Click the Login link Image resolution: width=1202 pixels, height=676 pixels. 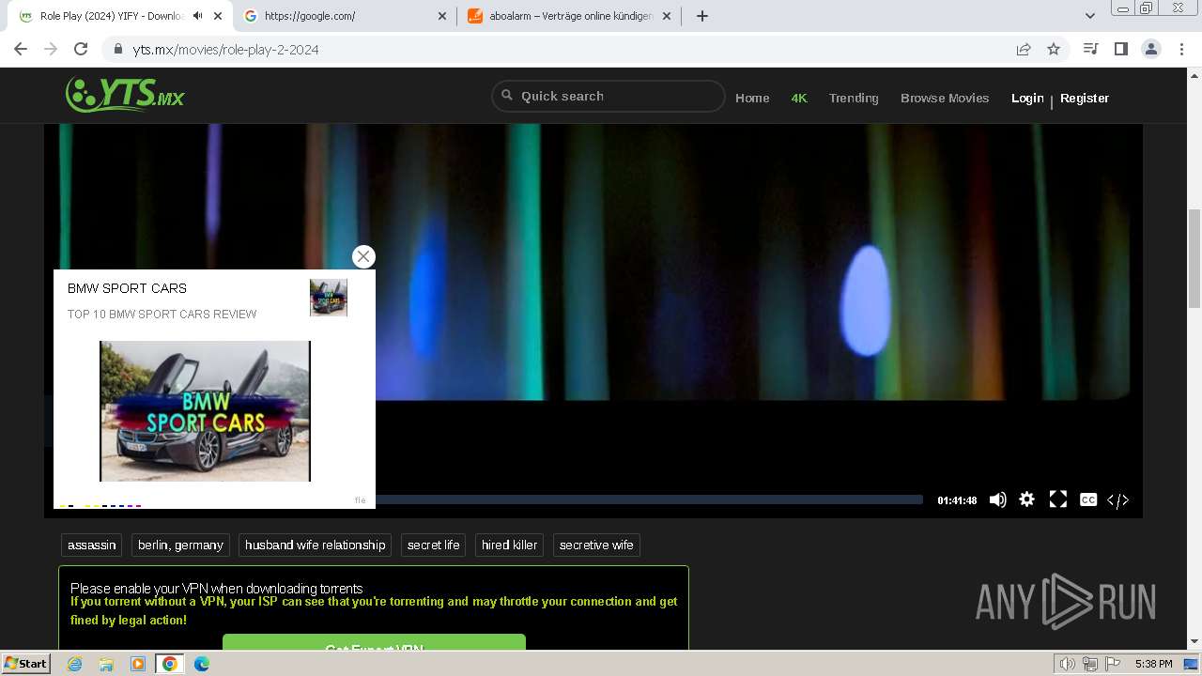pyautogui.click(x=1027, y=98)
